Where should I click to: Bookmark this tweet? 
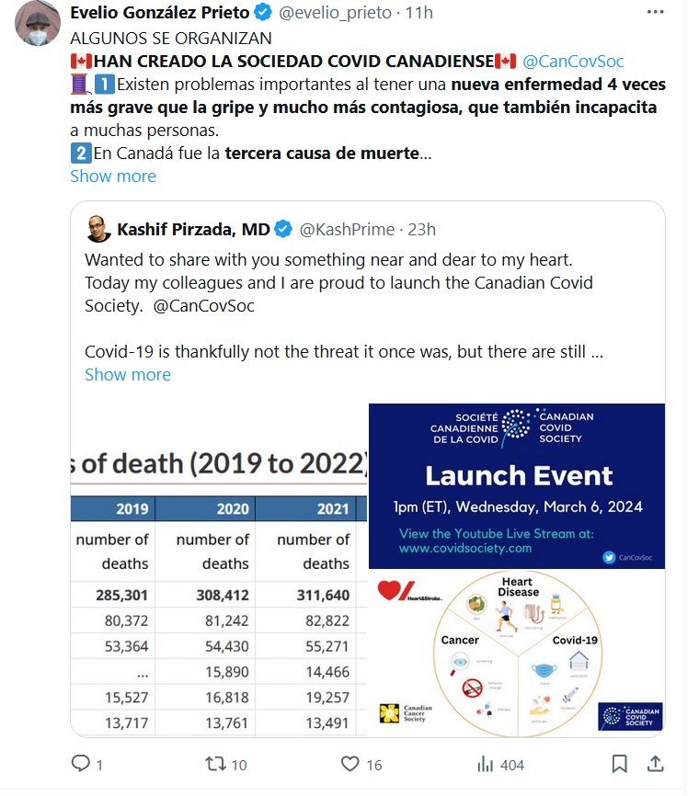coord(620,764)
